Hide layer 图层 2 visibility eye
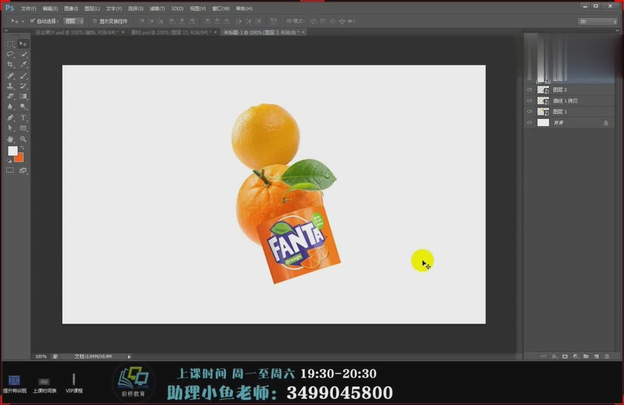 [530, 90]
